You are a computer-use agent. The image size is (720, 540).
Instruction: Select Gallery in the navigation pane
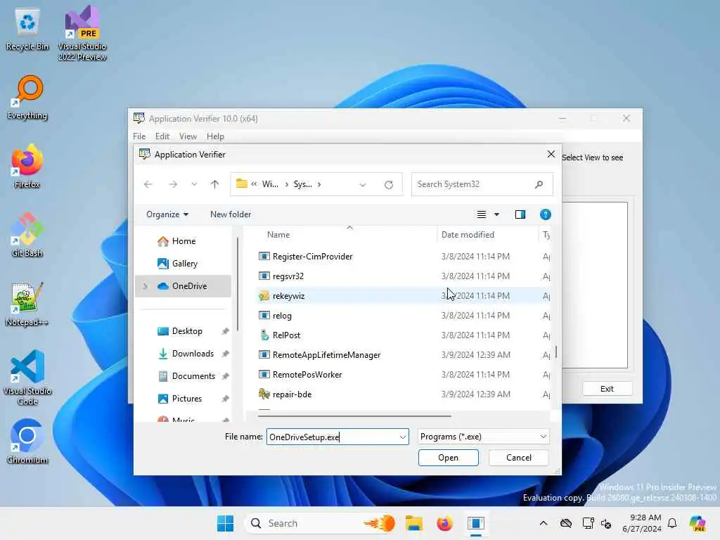click(x=185, y=264)
